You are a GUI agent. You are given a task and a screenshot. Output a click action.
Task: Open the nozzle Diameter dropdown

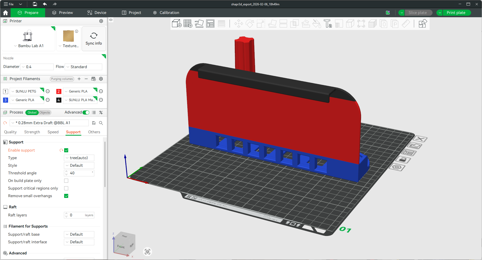[x=37, y=67]
